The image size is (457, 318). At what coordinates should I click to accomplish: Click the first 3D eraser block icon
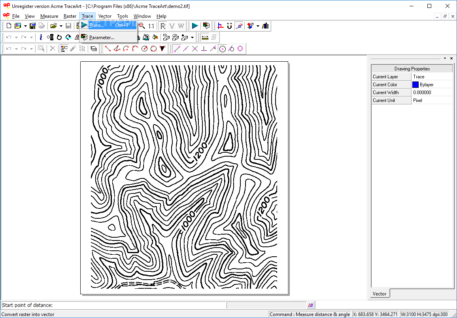coord(166,37)
